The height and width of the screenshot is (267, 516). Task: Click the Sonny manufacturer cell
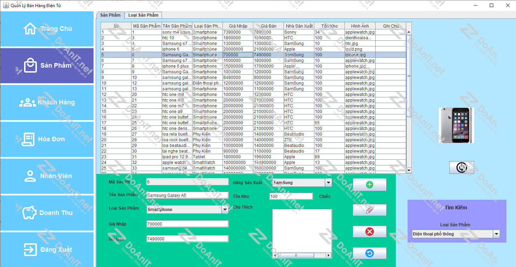(x=299, y=32)
